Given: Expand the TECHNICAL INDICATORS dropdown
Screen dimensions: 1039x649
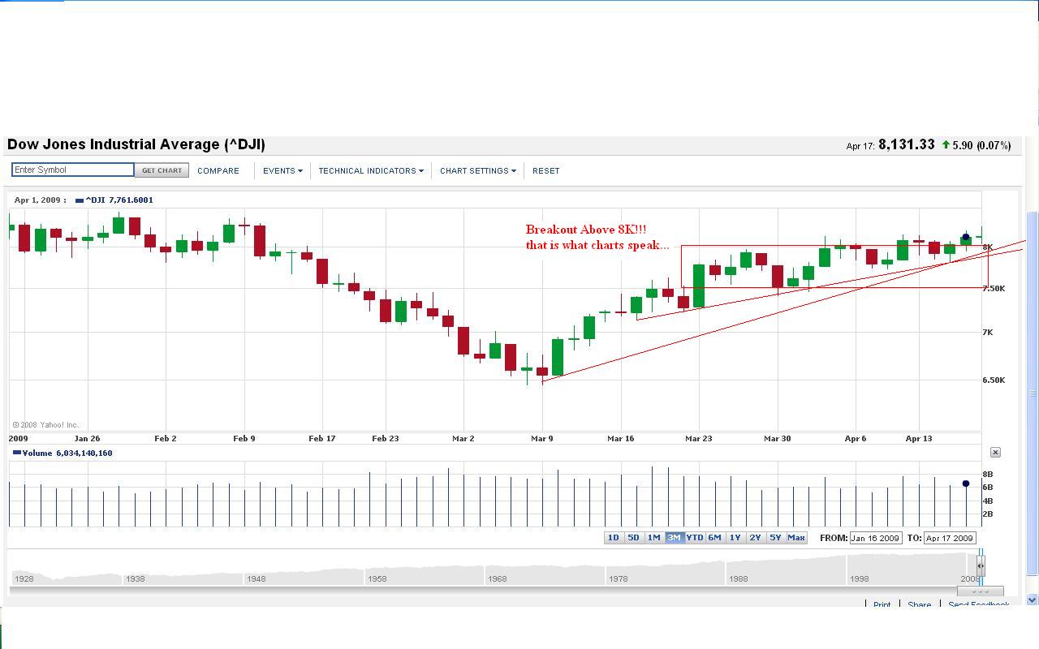Looking at the screenshot, I should (371, 170).
